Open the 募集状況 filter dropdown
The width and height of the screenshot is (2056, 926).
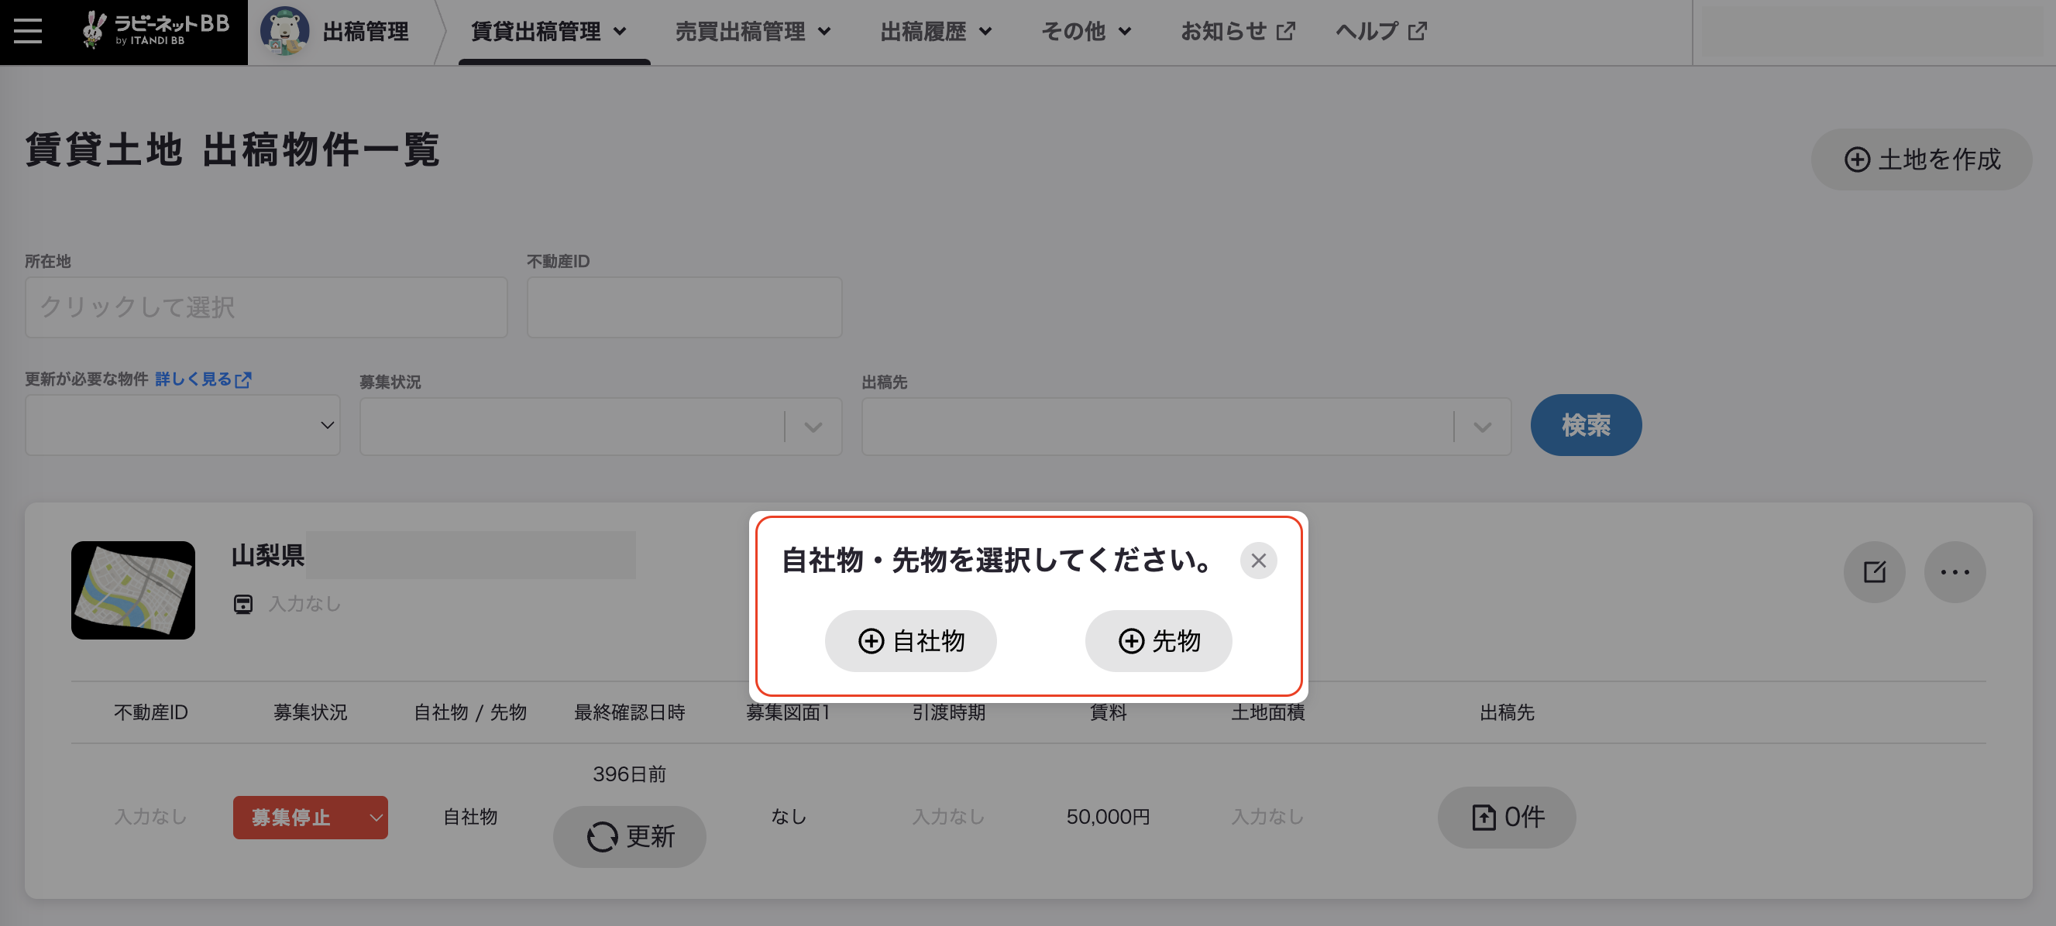coord(601,427)
